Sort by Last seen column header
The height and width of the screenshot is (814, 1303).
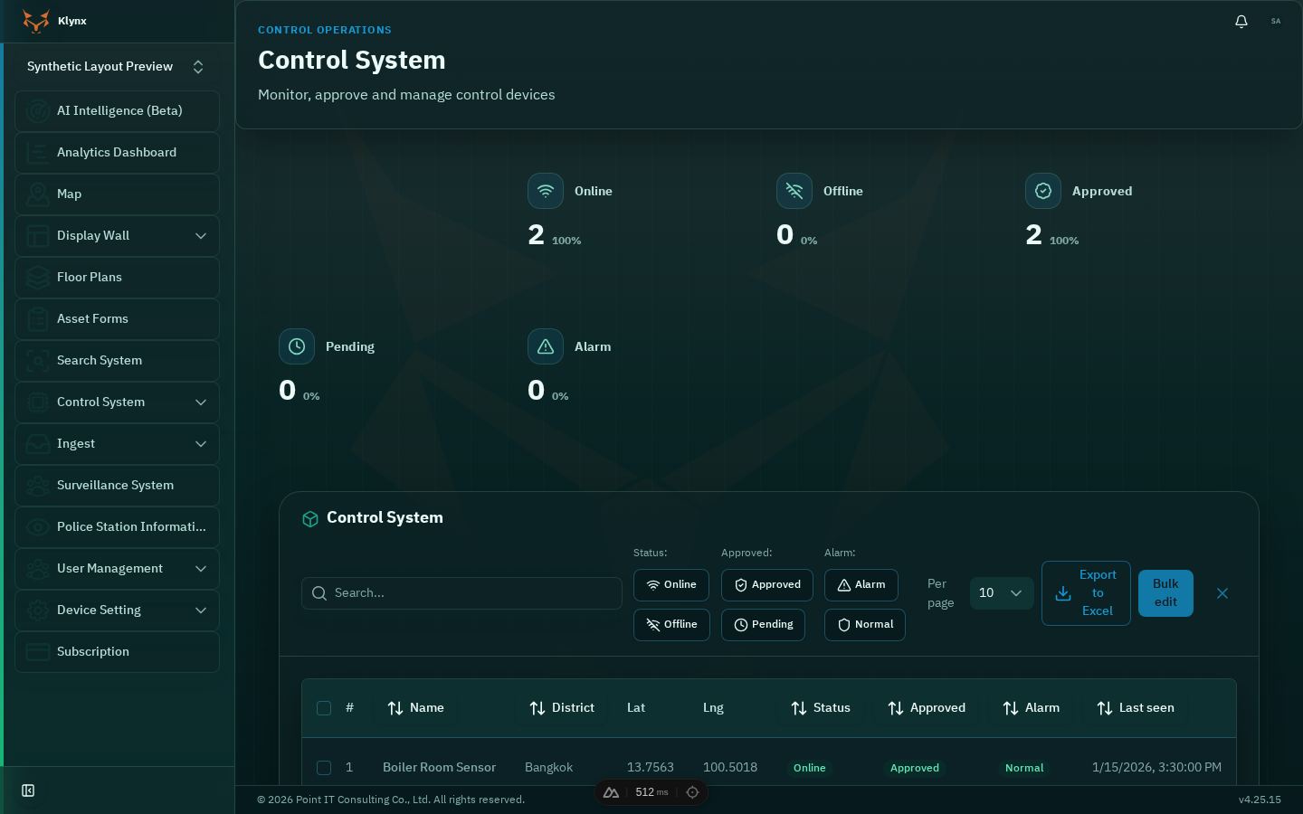(x=1136, y=708)
